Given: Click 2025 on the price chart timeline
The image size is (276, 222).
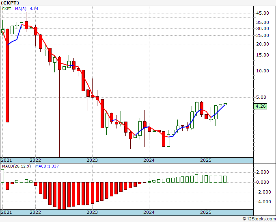Looking at the screenshot, I should [206, 160].
